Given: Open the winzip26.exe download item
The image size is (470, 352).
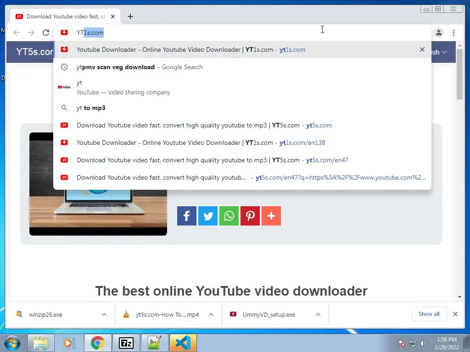Looking at the screenshot, I should click(x=45, y=314).
